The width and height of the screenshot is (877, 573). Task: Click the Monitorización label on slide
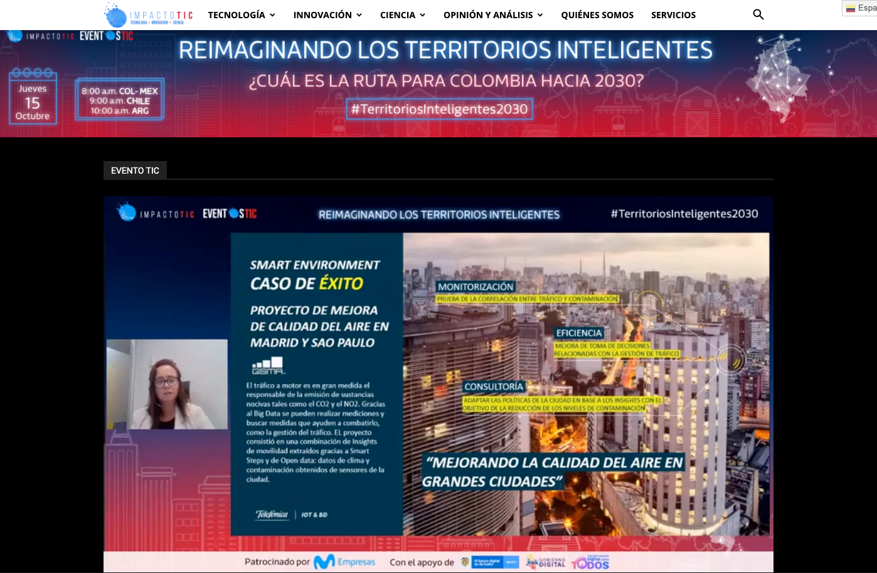tap(476, 286)
